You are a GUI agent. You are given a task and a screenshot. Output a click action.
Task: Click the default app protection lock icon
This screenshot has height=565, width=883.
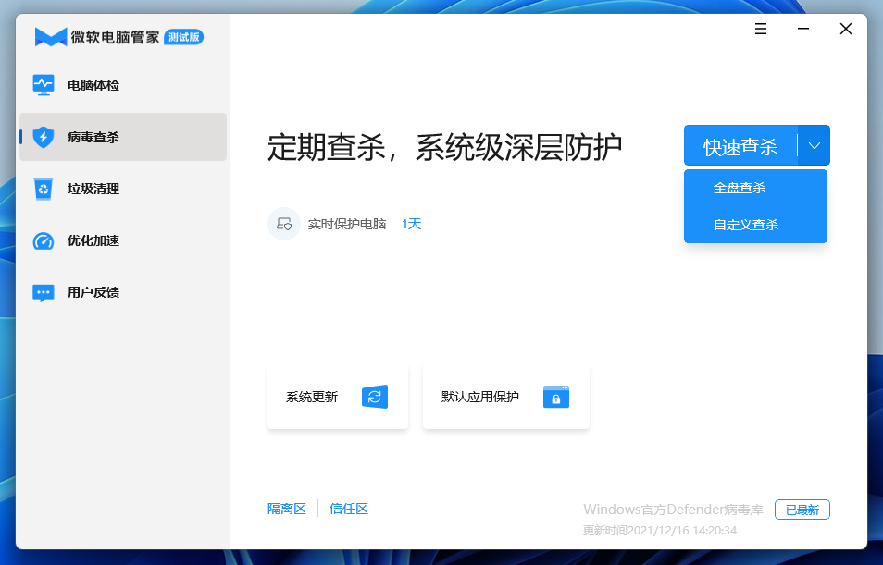[x=556, y=397]
